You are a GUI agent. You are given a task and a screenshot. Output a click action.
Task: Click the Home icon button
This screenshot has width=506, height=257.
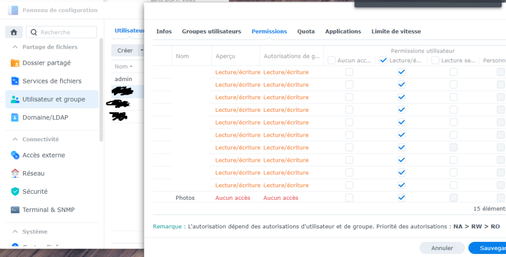click(x=14, y=32)
